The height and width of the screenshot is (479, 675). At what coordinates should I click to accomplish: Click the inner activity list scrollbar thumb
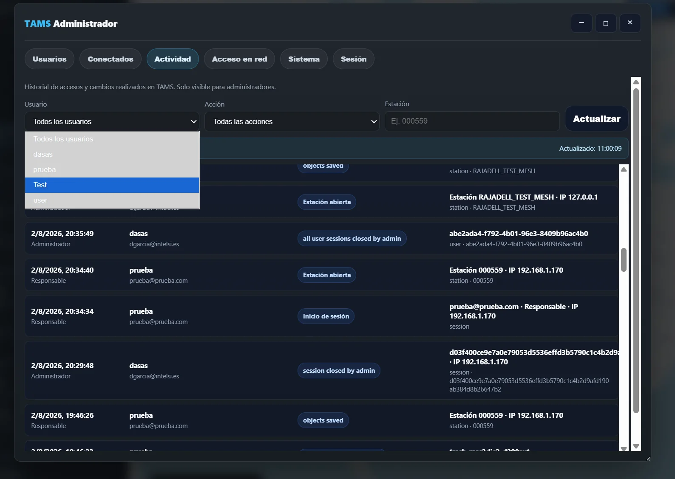pyautogui.click(x=624, y=260)
